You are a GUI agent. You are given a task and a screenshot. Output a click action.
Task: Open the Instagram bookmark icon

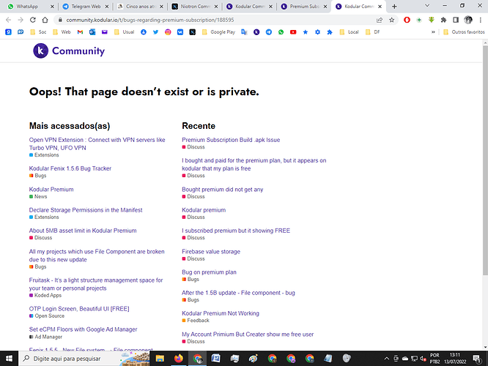click(168, 32)
